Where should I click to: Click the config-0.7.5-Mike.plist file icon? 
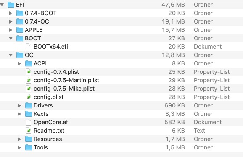(x=29, y=89)
